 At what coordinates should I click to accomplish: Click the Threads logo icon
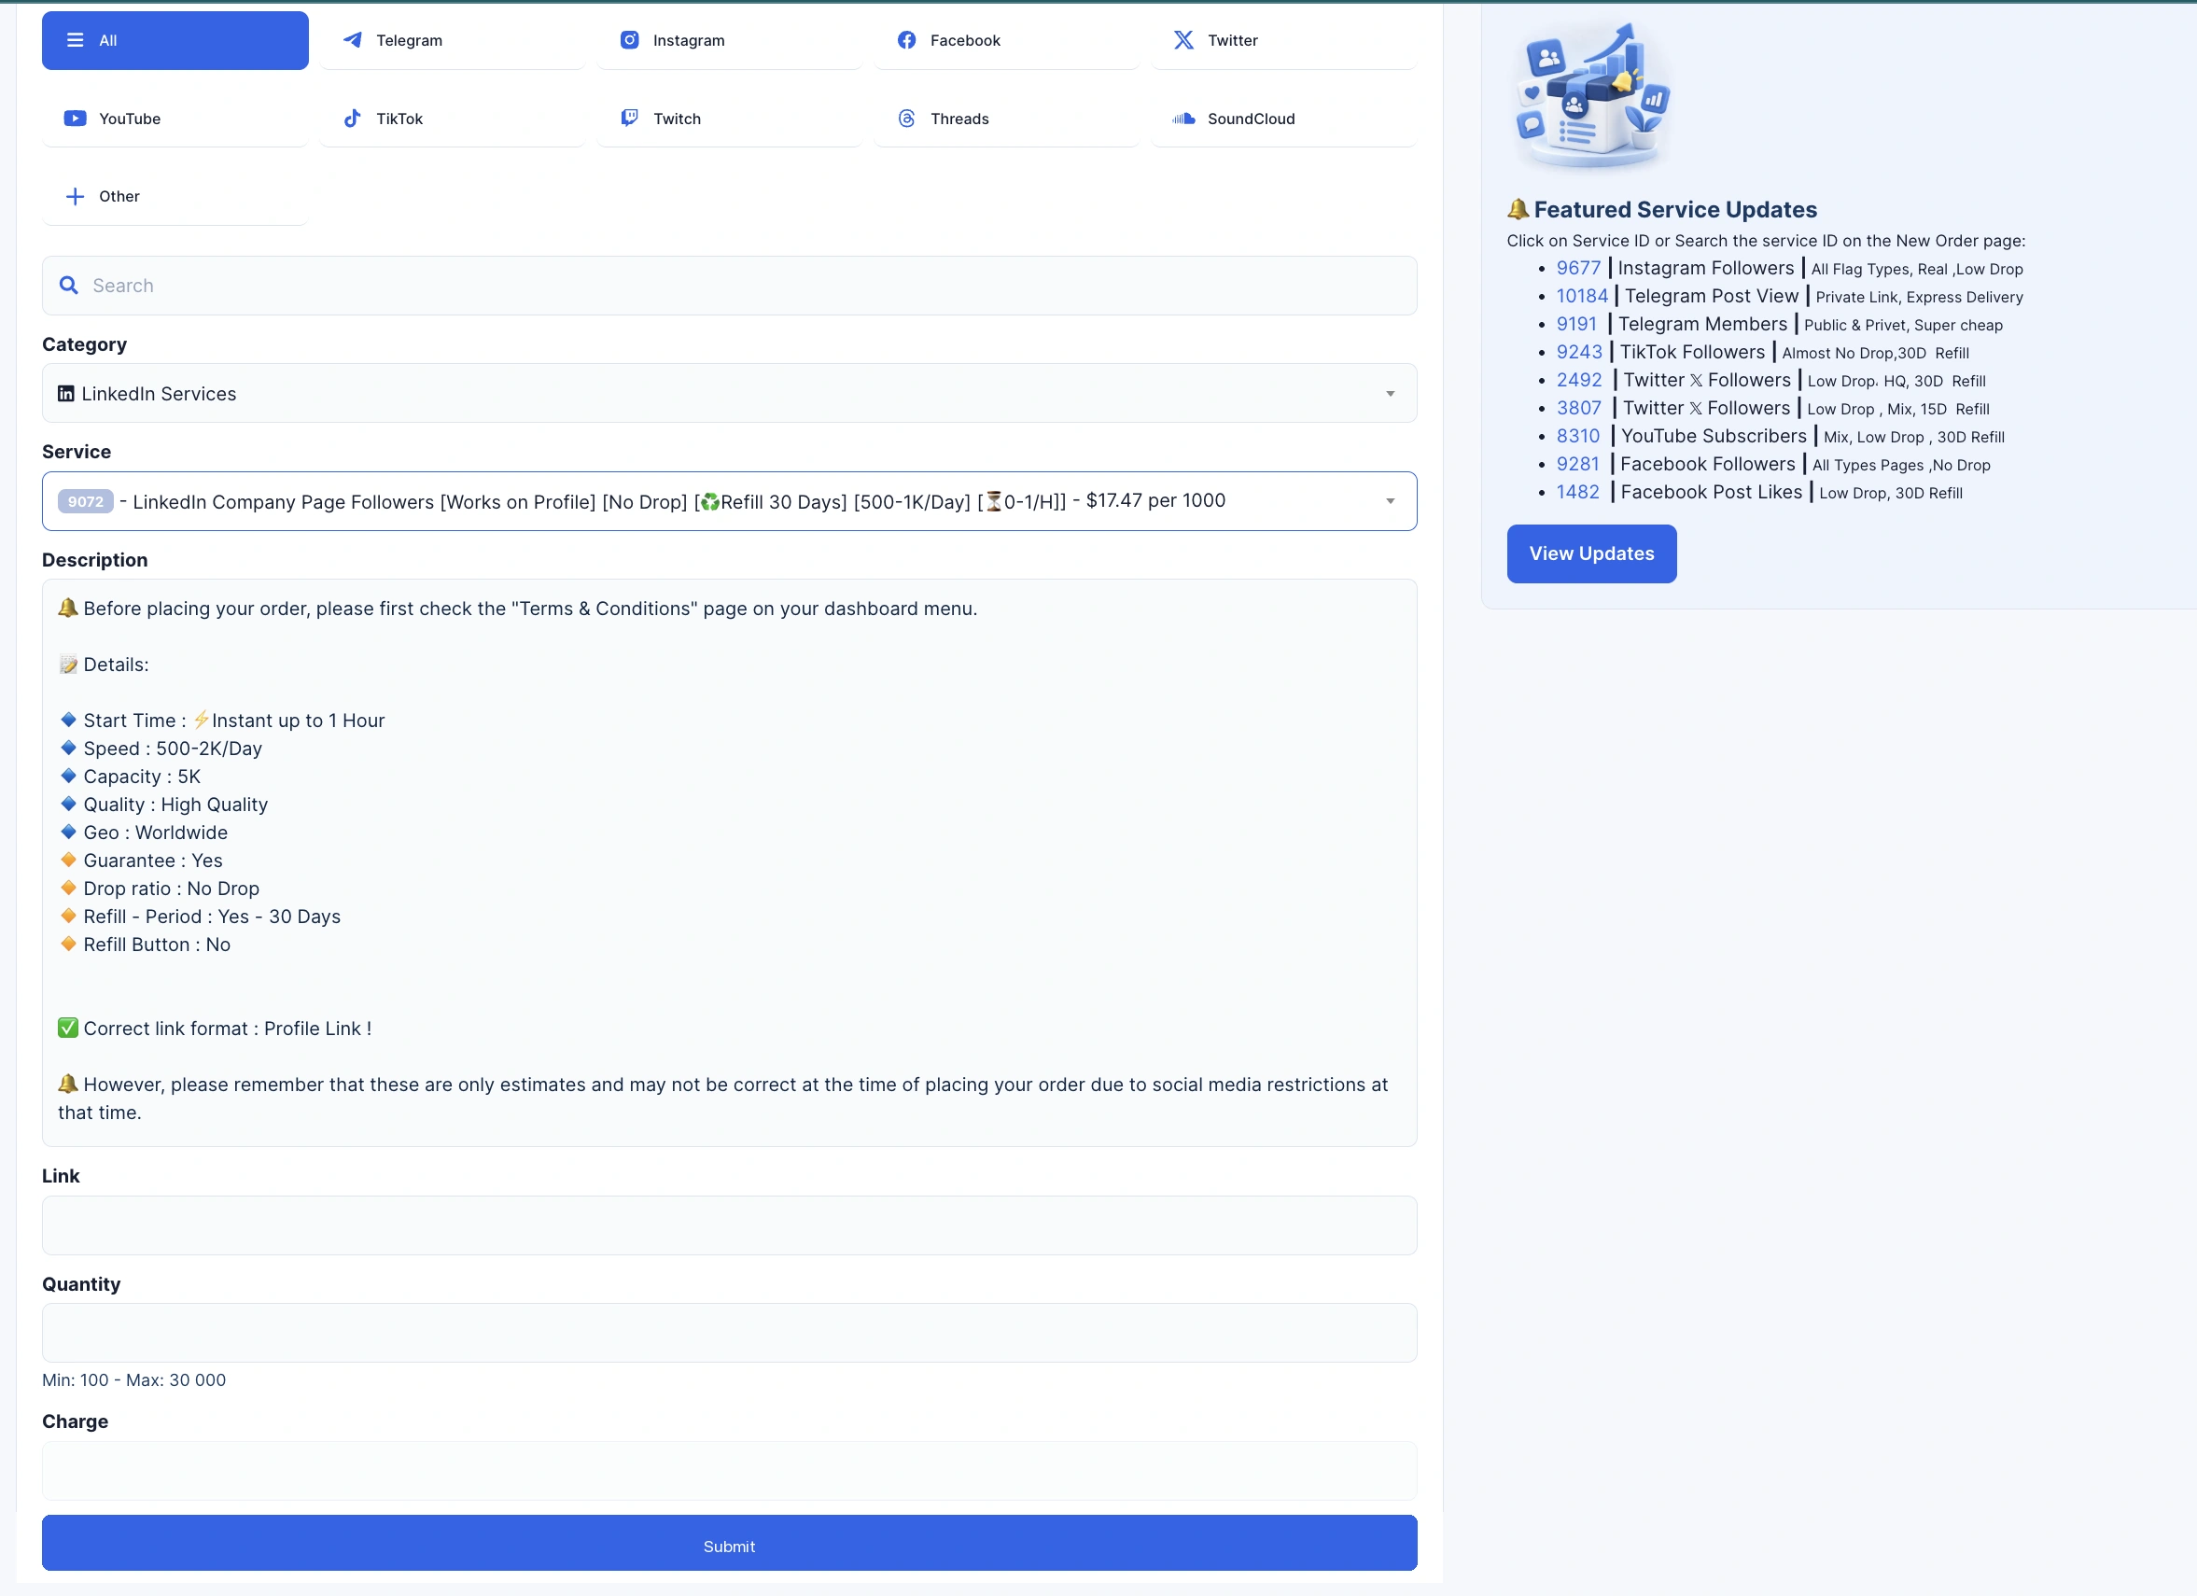click(906, 119)
